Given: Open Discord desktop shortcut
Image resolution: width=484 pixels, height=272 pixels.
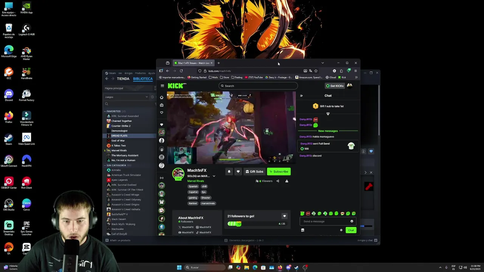Looking at the screenshot, I should pyautogui.click(x=9, y=95).
